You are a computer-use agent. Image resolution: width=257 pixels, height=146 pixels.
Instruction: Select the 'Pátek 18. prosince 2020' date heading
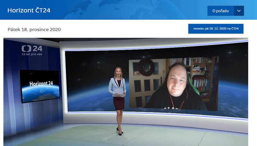point(34,30)
